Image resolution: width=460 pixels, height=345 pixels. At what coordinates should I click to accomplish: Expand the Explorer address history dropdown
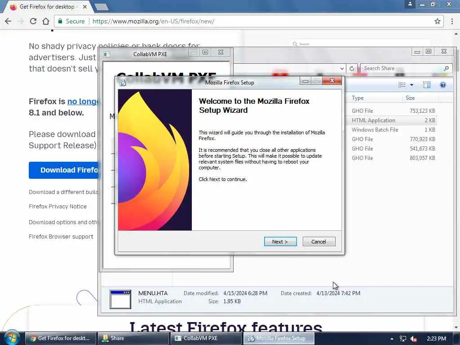click(x=342, y=69)
